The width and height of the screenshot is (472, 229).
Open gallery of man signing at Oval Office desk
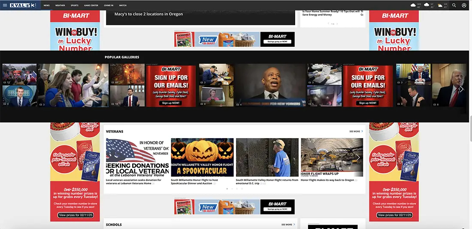[x=414, y=74]
